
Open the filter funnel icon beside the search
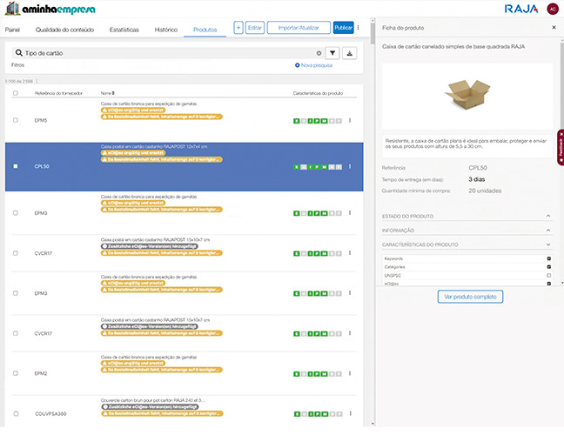pos(332,53)
